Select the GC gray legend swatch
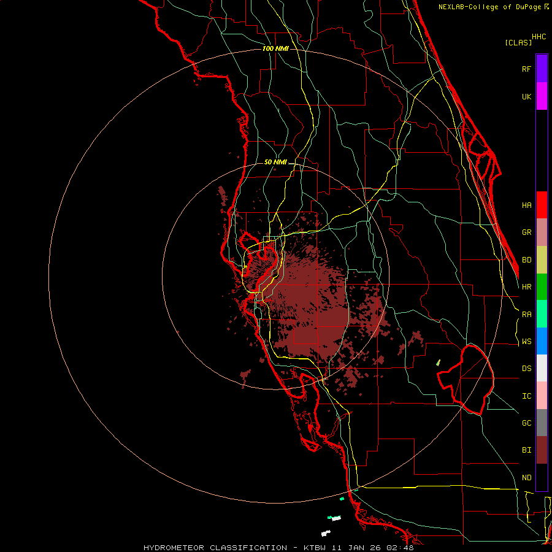This screenshot has width=552, height=552. tap(542, 423)
